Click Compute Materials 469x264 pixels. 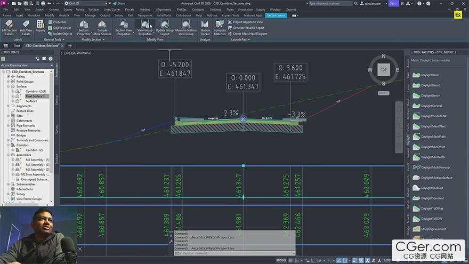coord(220,28)
